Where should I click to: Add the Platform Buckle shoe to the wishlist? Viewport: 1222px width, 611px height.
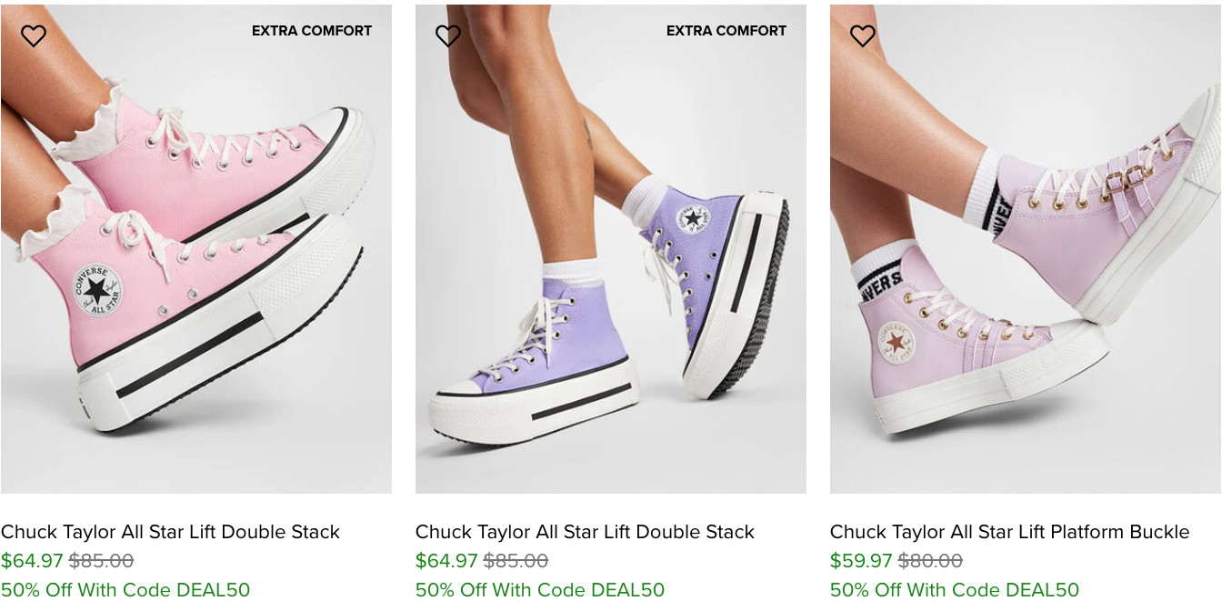[x=863, y=35]
